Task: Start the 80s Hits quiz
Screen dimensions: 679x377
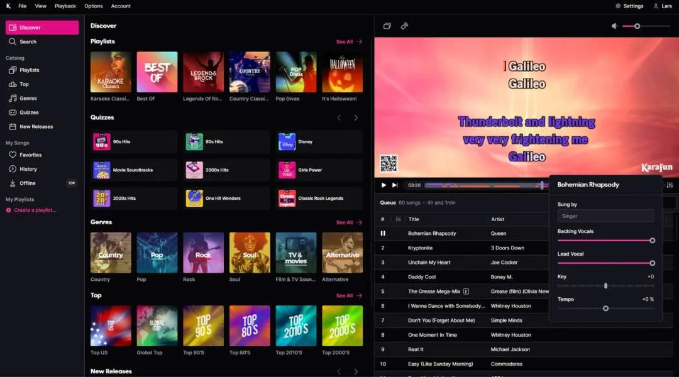Action: (227, 141)
